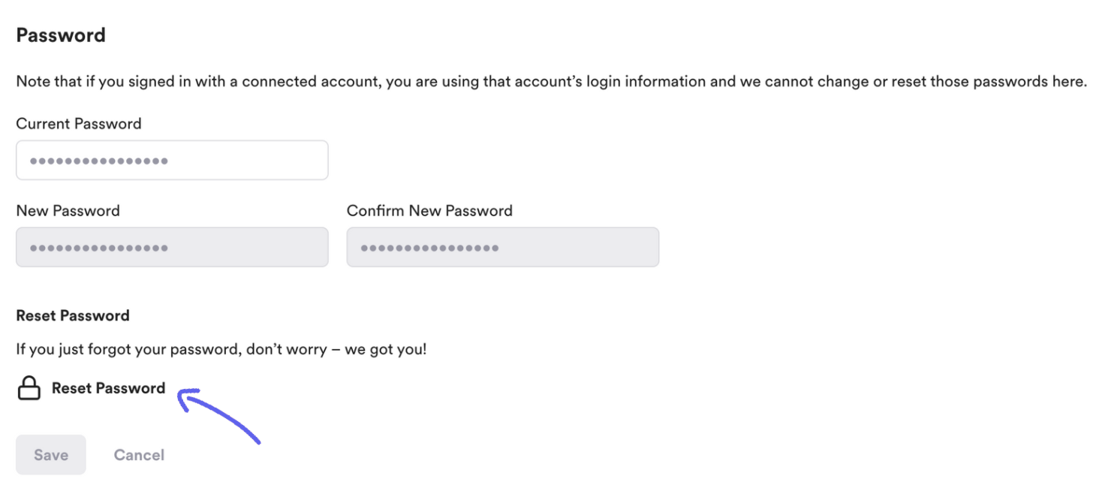Click the bold "Reset Password" subheading
The height and width of the screenshot is (491, 1105).
pyautogui.click(x=73, y=316)
